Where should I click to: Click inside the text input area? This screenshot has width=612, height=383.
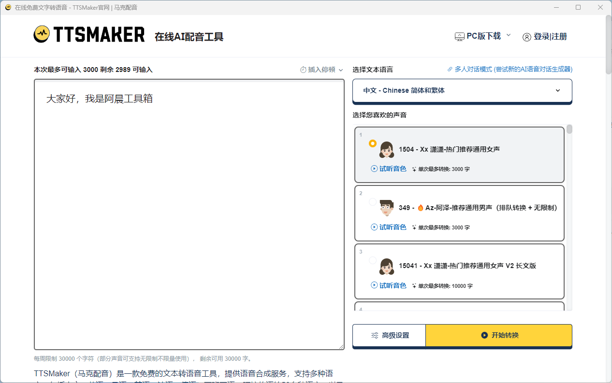point(189,214)
